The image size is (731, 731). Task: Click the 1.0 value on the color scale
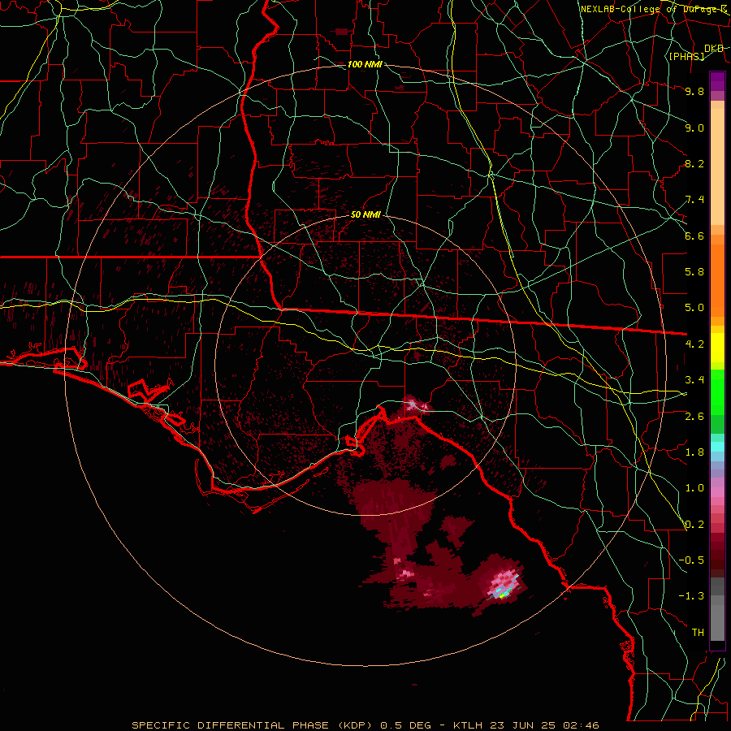pyautogui.click(x=694, y=488)
